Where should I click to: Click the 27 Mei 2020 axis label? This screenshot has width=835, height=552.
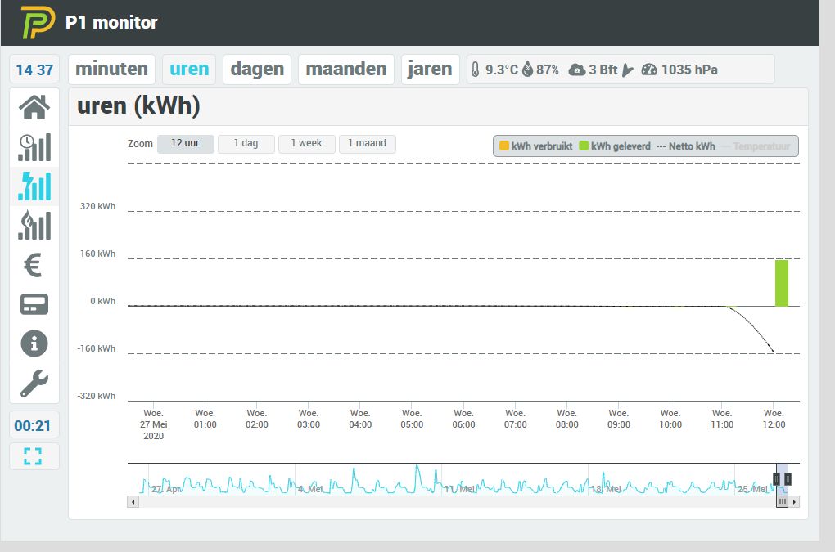coord(153,424)
